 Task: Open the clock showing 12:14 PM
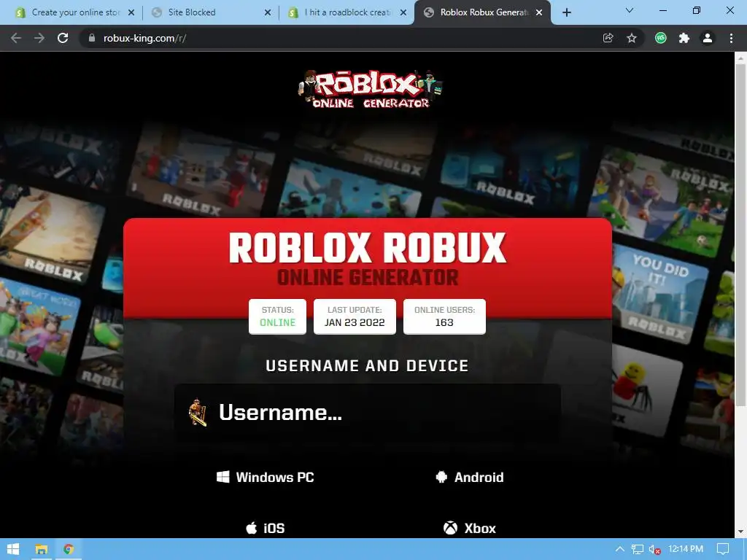[686, 549]
